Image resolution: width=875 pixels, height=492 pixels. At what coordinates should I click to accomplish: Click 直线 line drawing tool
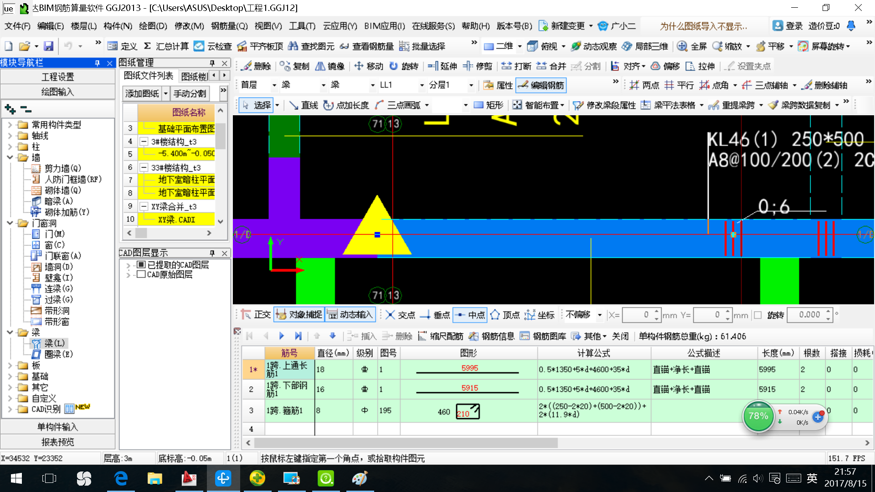tap(304, 105)
